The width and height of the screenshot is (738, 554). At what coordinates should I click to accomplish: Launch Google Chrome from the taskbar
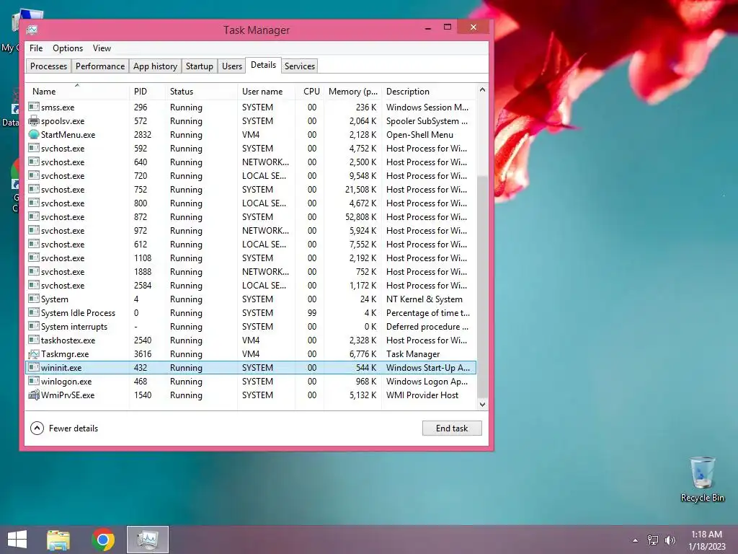point(103,540)
